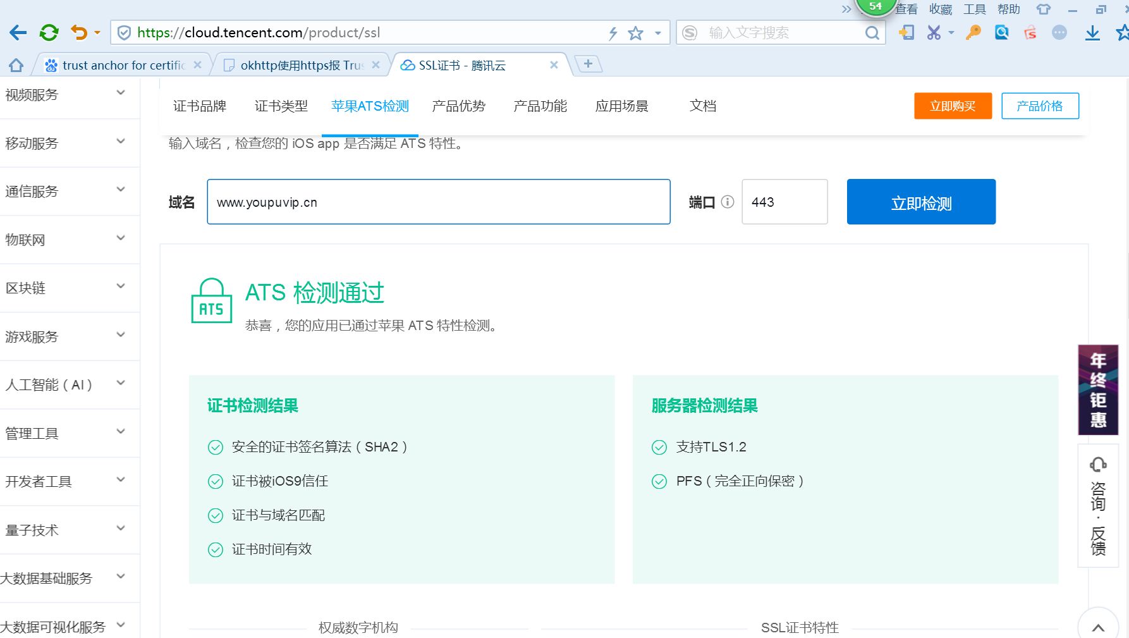
Task: Click the headset 咨询·反馈 widget
Action: [x=1098, y=505]
